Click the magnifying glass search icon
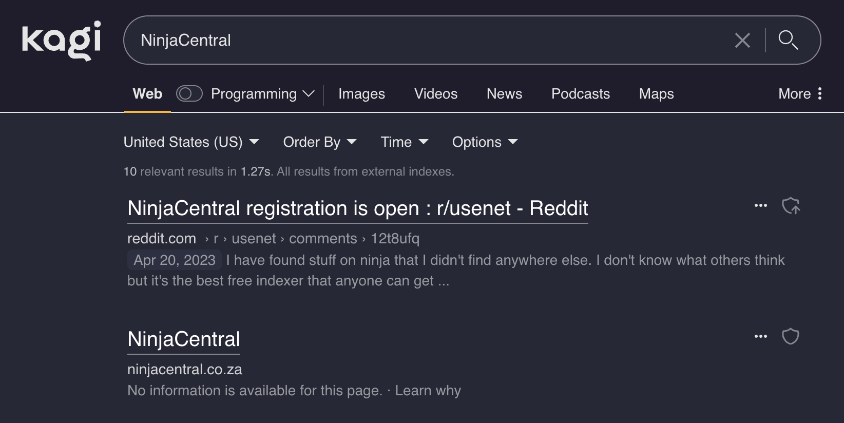 tap(788, 40)
